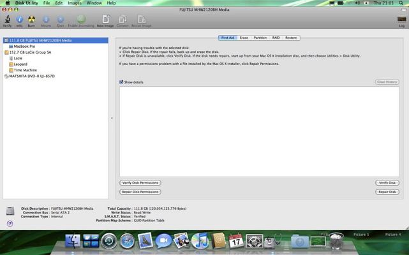Open the Disk Utility application menu
The width and height of the screenshot is (409, 255).
tap(27, 3)
